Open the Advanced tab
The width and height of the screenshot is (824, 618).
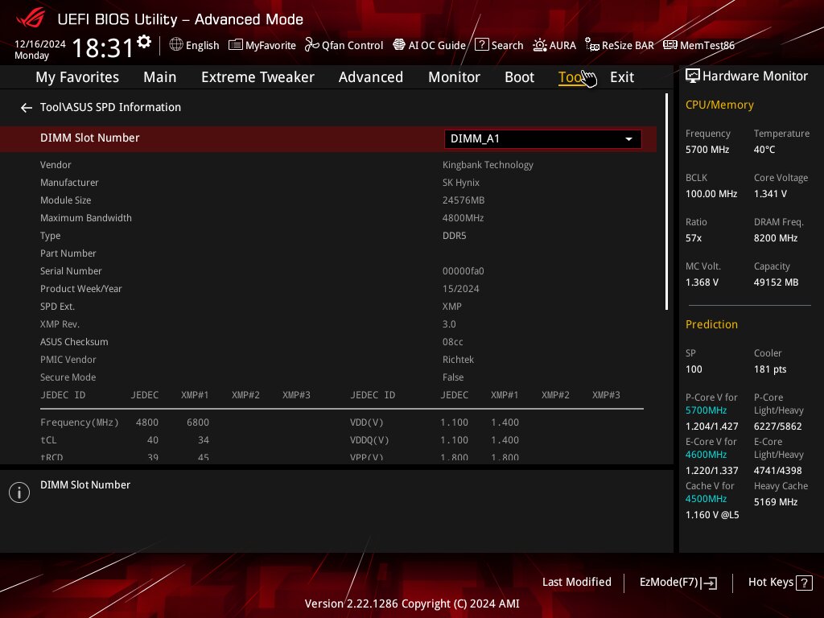[x=370, y=77]
